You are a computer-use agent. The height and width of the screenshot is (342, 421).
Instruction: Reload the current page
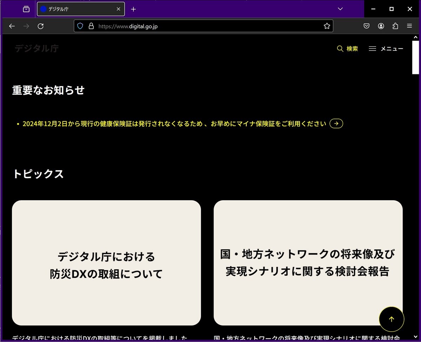pyautogui.click(x=41, y=26)
